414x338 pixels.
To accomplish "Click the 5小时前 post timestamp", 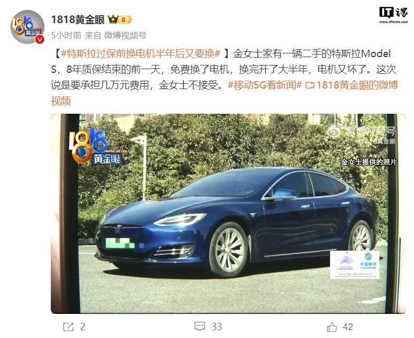I will (x=66, y=36).
